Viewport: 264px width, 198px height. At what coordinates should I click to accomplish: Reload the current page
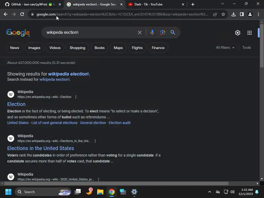pyautogui.click(x=22, y=14)
